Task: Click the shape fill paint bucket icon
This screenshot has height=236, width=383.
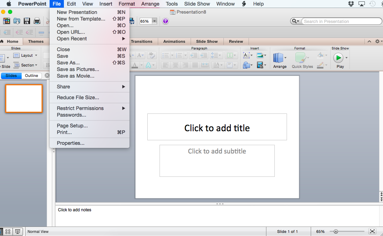Action: (320, 55)
